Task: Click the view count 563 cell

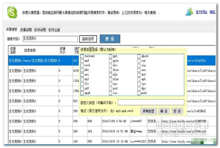Action: (75, 101)
